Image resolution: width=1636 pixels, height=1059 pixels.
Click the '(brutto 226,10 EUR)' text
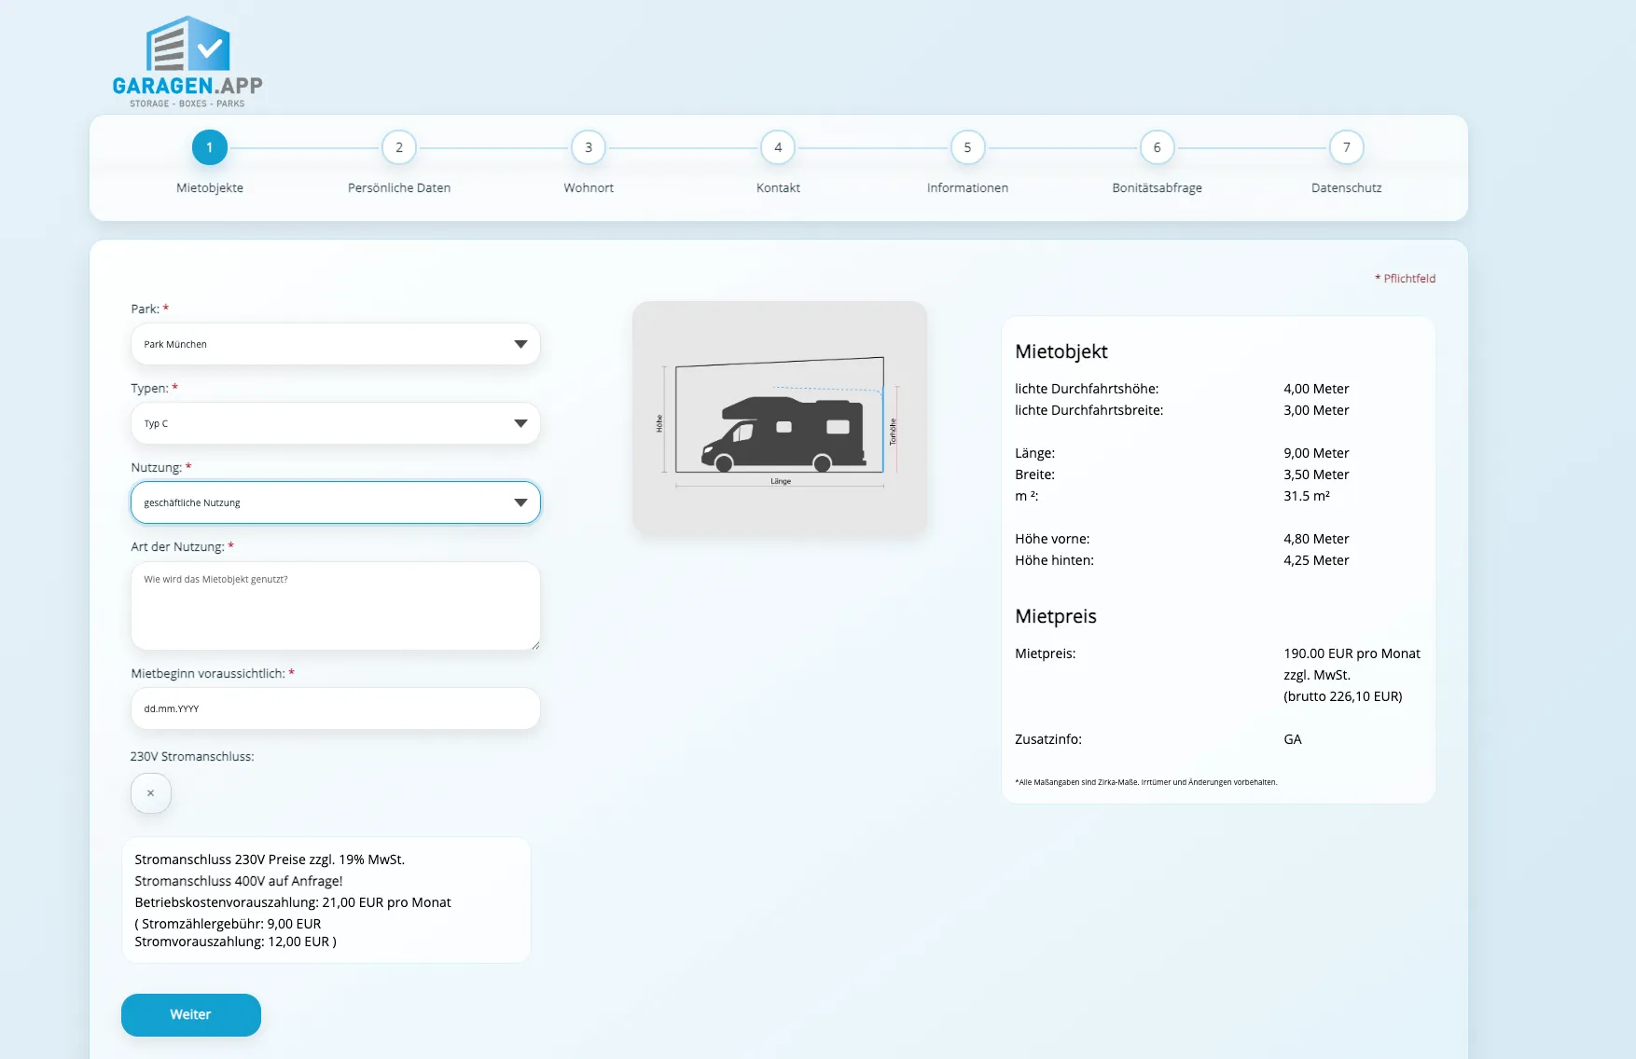[1343, 696]
